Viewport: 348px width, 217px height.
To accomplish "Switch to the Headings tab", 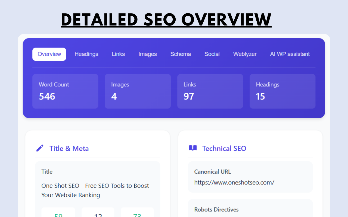I will pos(86,54).
